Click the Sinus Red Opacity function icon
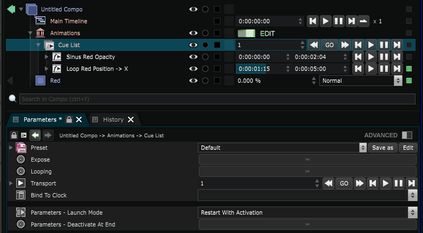This screenshot has width=423, height=233. coord(57,57)
